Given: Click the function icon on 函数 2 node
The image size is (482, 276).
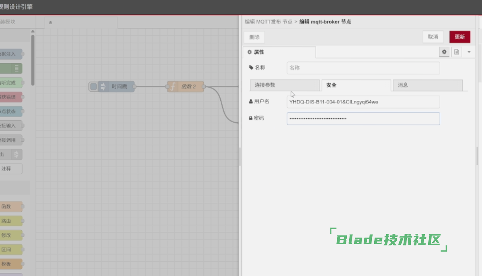Looking at the screenshot, I should click(x=173, y=87).
